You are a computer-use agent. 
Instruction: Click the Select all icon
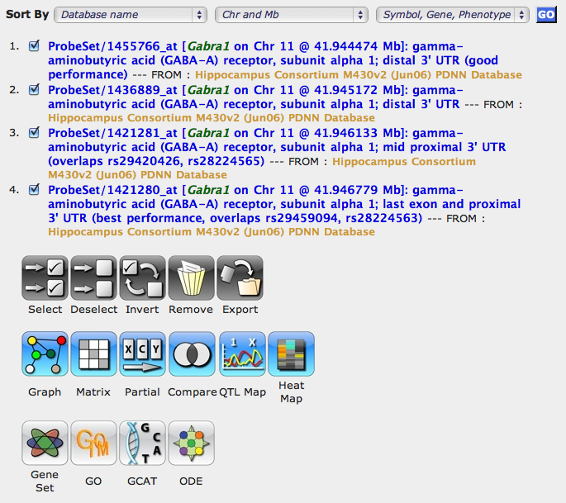click(x=45, y=278)
